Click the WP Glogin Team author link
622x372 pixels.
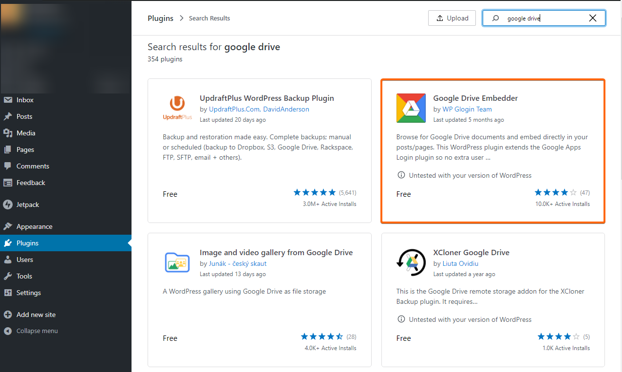point(467,109)
